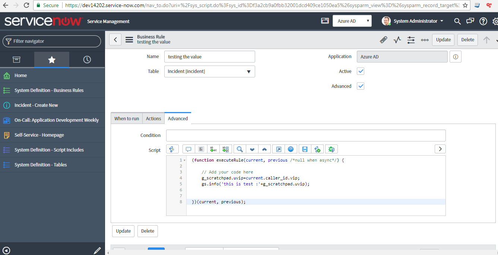Reload the page with the browser refresh button
This screenshot has height=255, width=498.
[x=26, y=5]
